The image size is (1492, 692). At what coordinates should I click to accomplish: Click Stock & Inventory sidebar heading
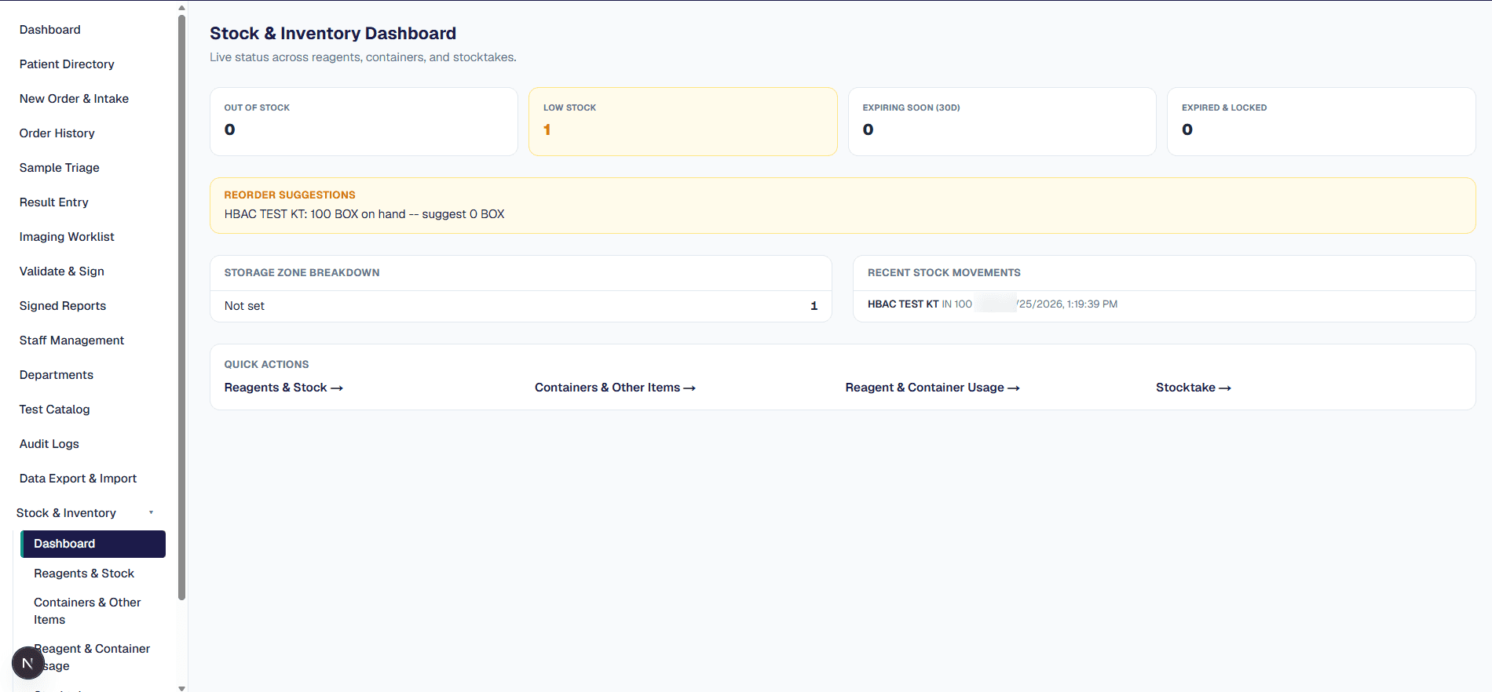(x=66, y=513)
